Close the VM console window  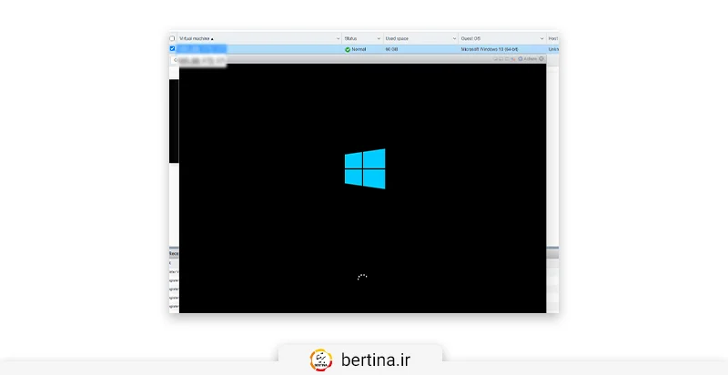(541, 58)
